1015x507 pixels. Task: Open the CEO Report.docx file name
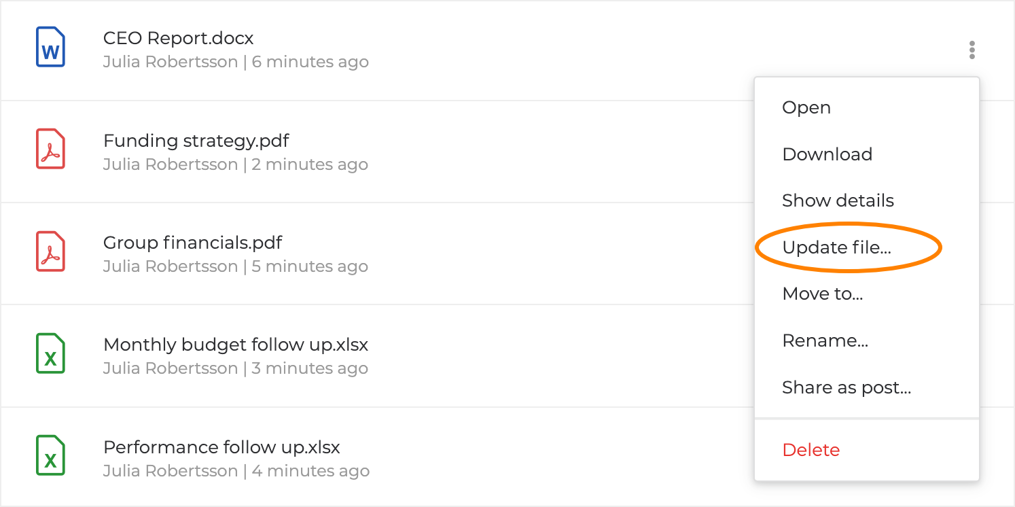click(x=178, y=38)
